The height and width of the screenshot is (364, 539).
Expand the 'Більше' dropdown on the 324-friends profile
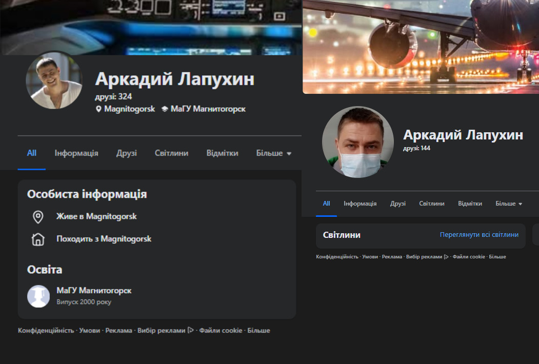(274, 153)
